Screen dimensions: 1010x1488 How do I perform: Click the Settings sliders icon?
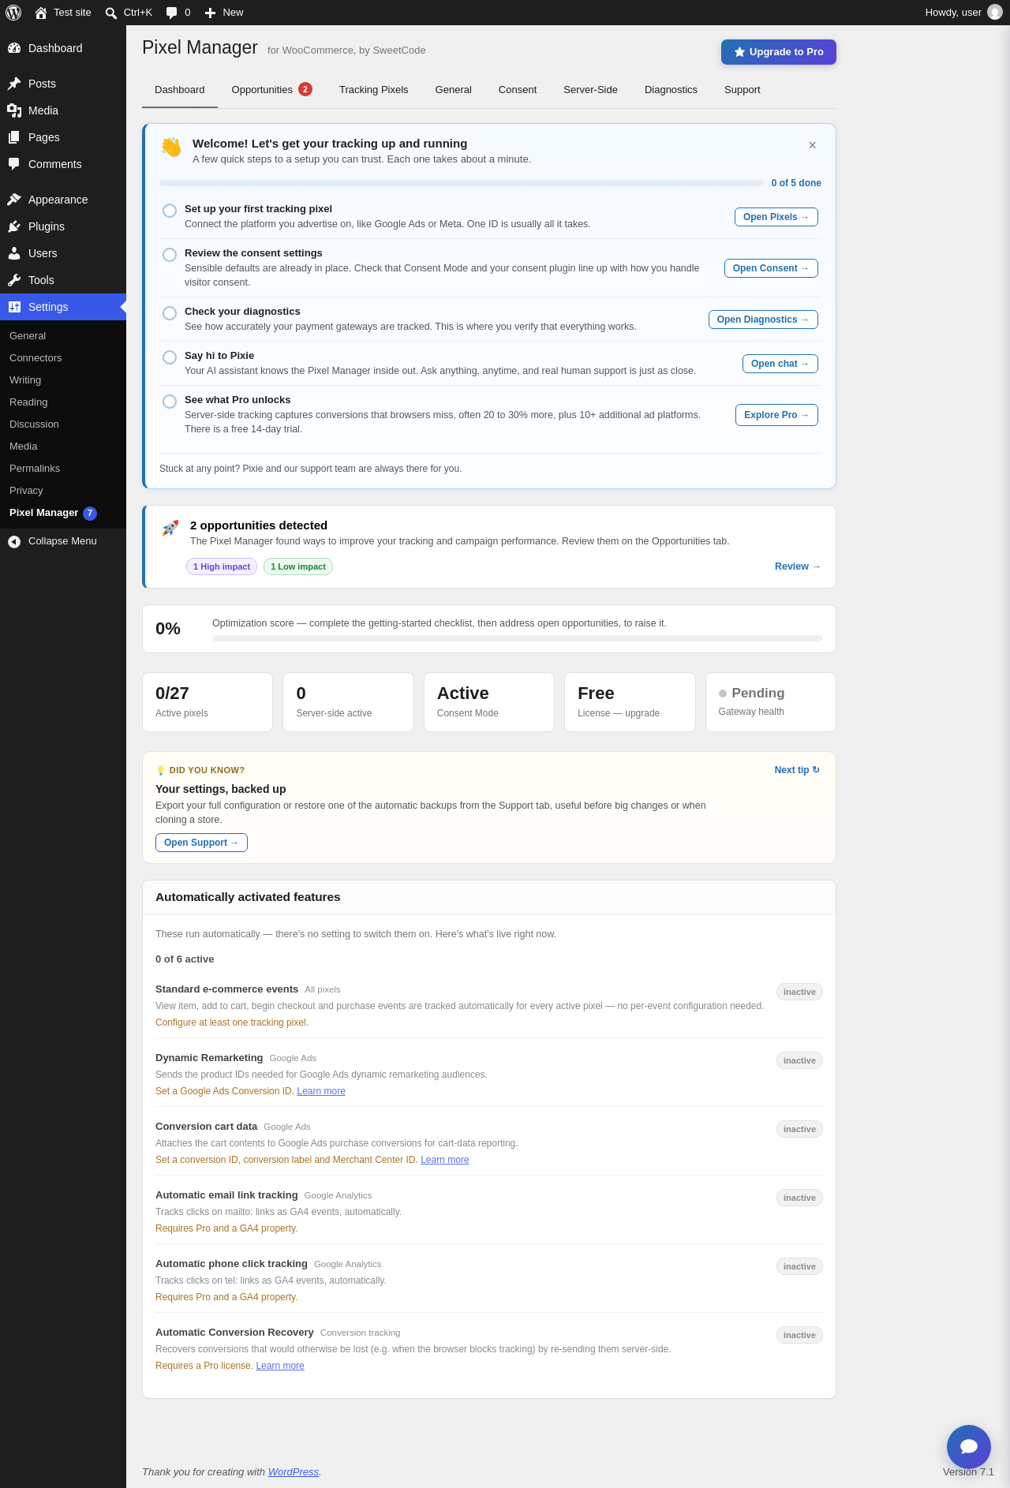click(x=14, y=307)
